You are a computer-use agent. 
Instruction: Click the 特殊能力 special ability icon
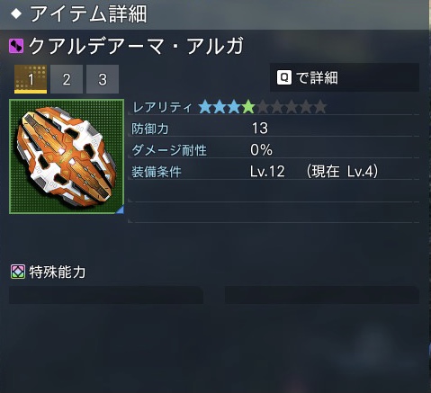pyautogui.click(x=18, y=272)
